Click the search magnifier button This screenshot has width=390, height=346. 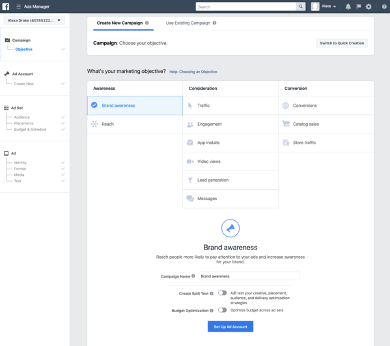click(300, 7)
